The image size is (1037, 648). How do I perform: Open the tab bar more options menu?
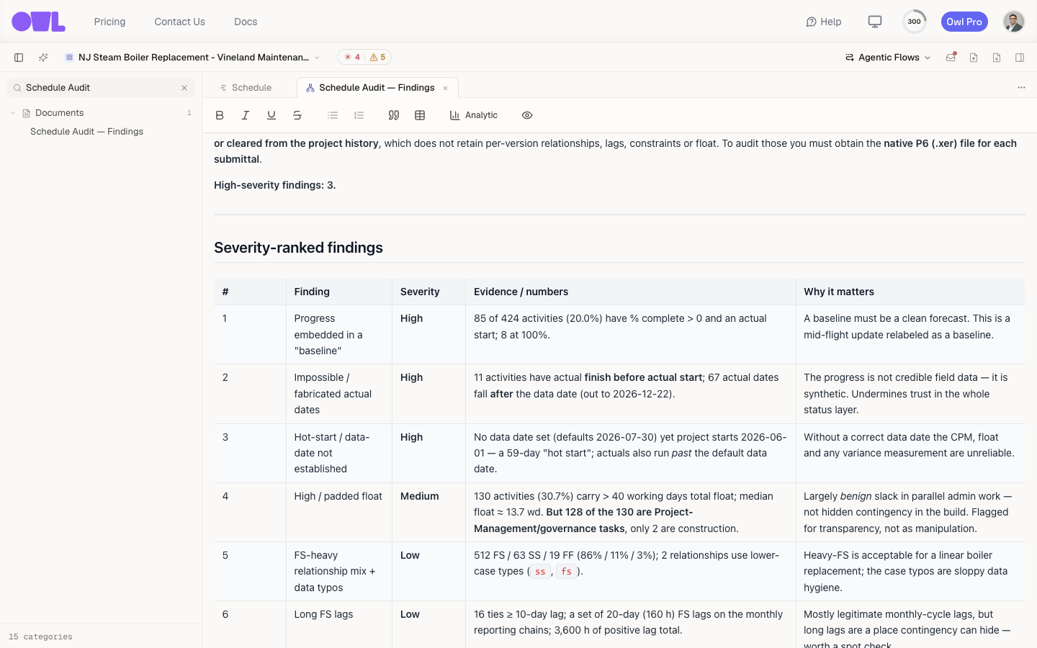click(x=1021, y=88)
